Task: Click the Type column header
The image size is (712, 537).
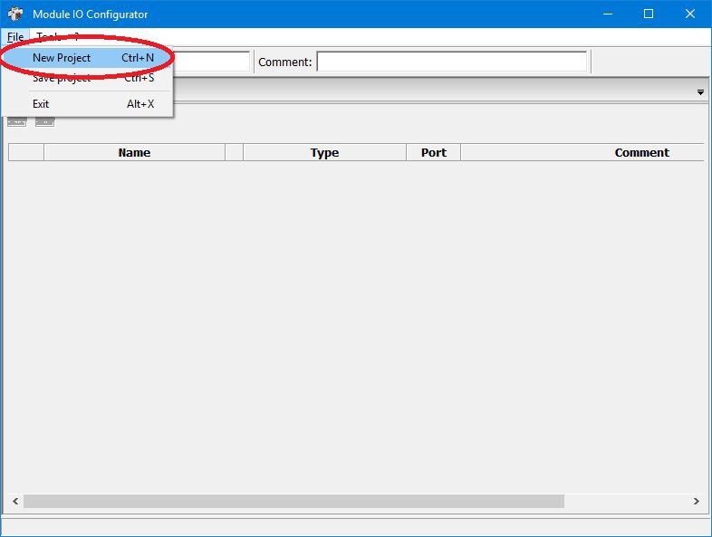Action: 324,152
